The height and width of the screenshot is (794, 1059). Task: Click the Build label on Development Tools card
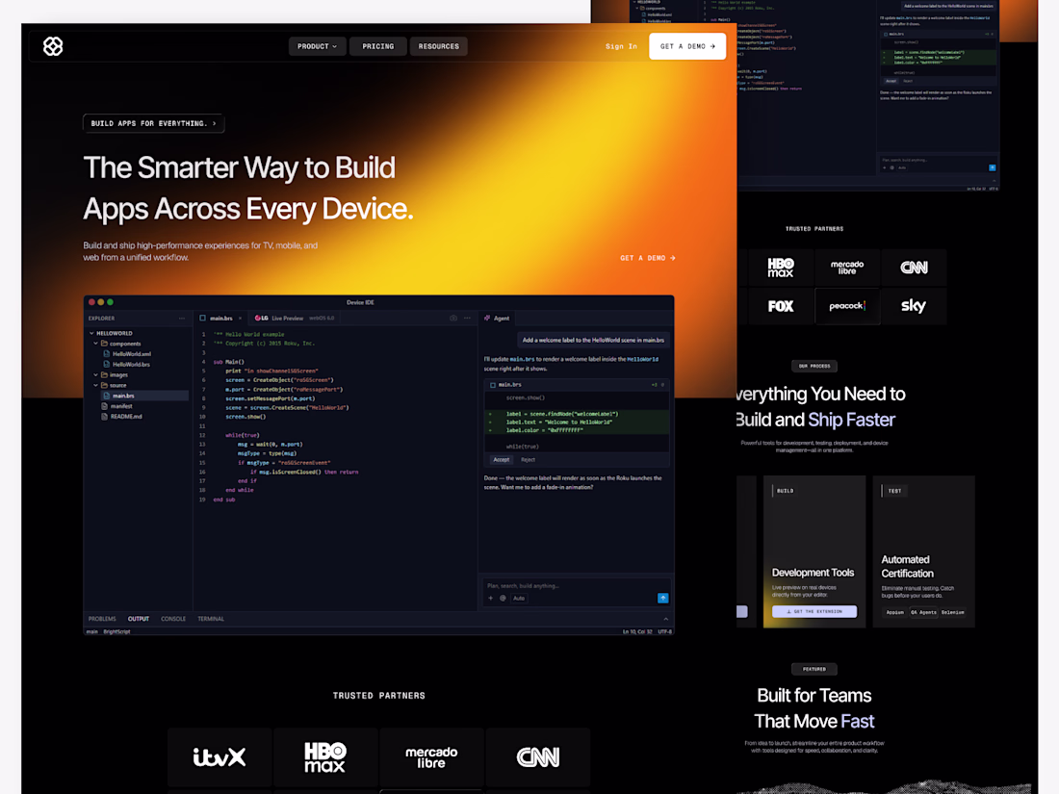click(785, 491)
